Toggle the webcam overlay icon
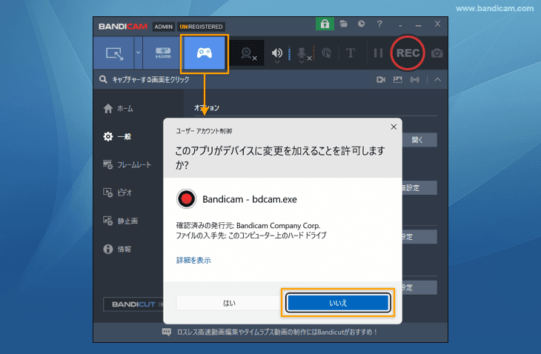 click(x=247, y=53)
